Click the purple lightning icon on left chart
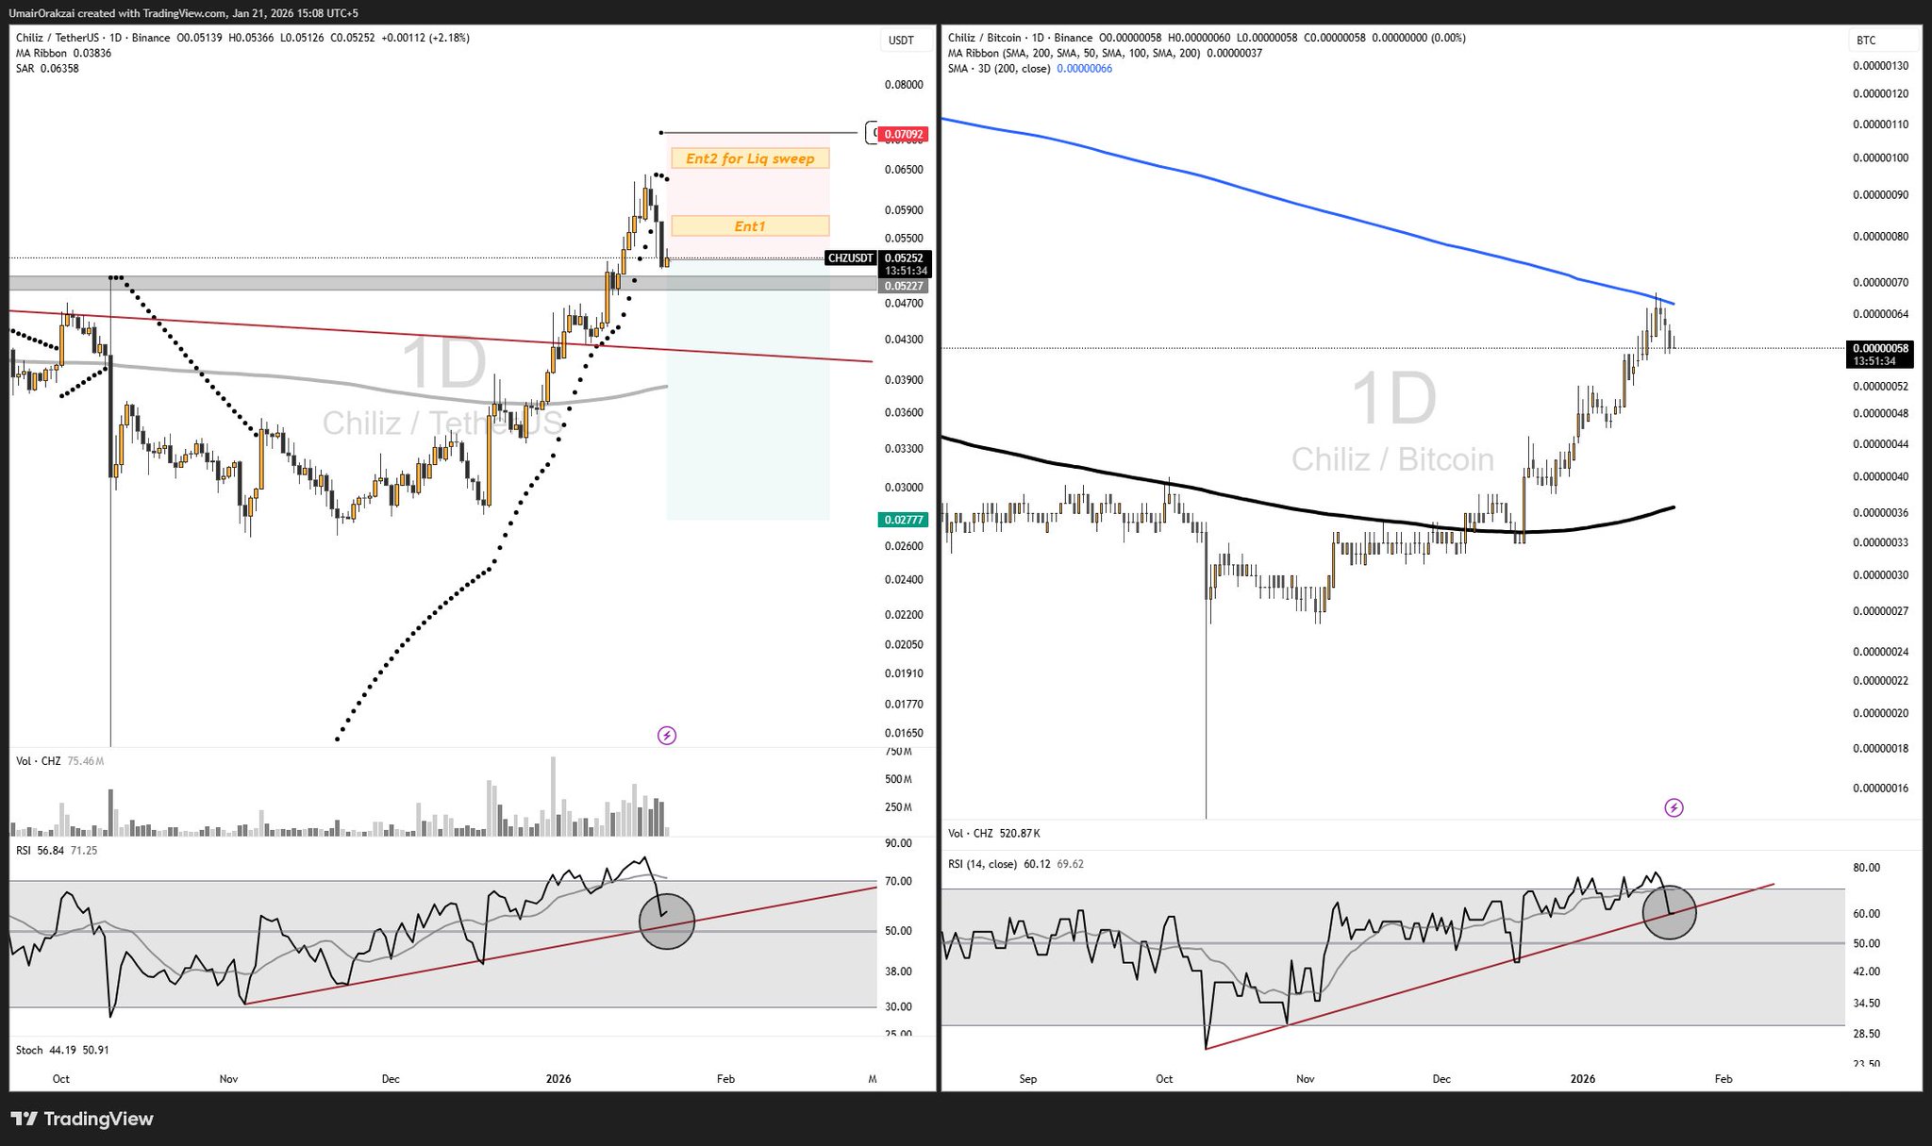1932x1146 pixels. 667,736
